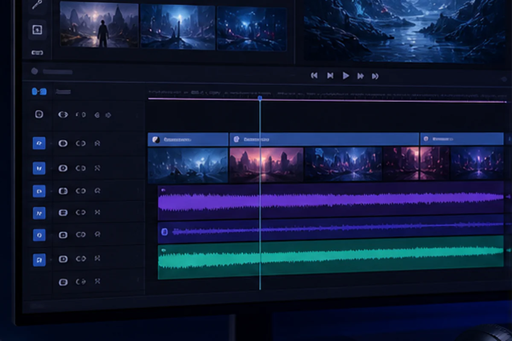Select the wand tool in the left sidebar
512x341 pixels.
37,5
